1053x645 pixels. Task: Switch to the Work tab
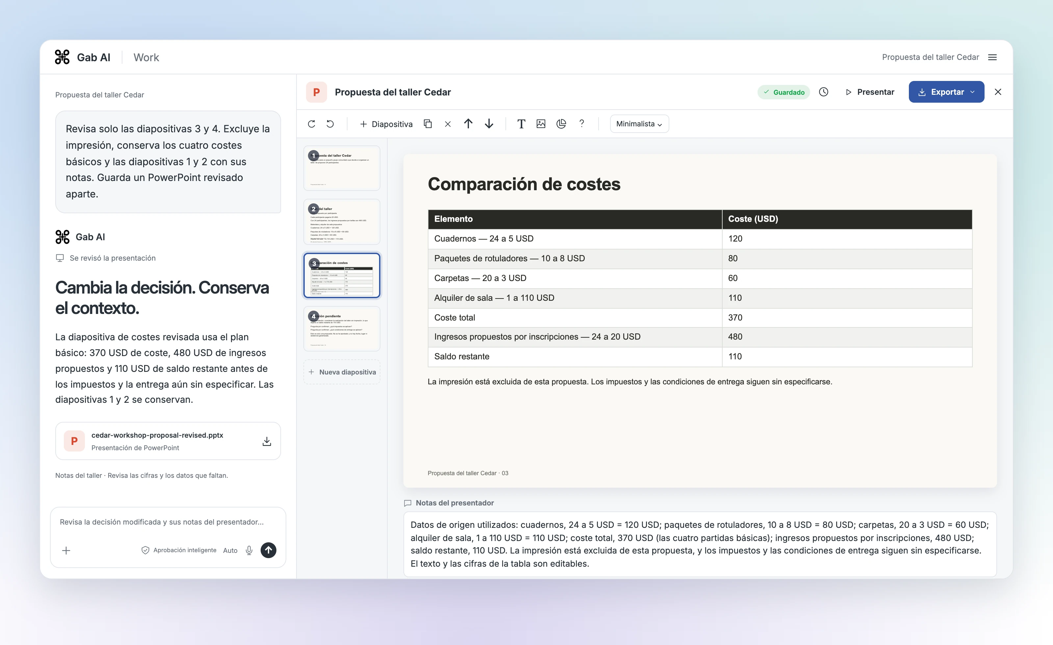(146, 57)
